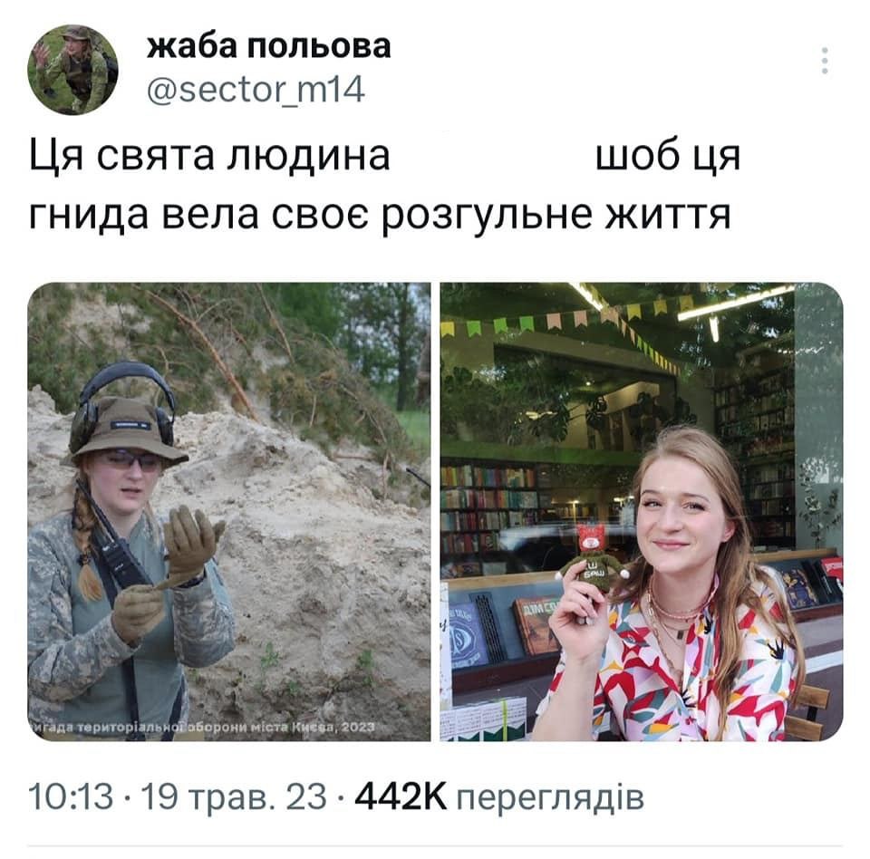
Task: Select the second line beginning with гнида
Action: tap(380, 216)
